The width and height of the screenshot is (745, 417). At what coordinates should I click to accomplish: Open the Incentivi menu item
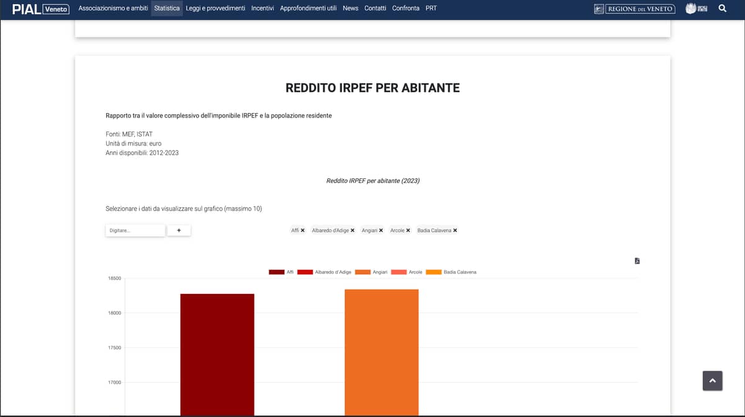pos(263,8)
